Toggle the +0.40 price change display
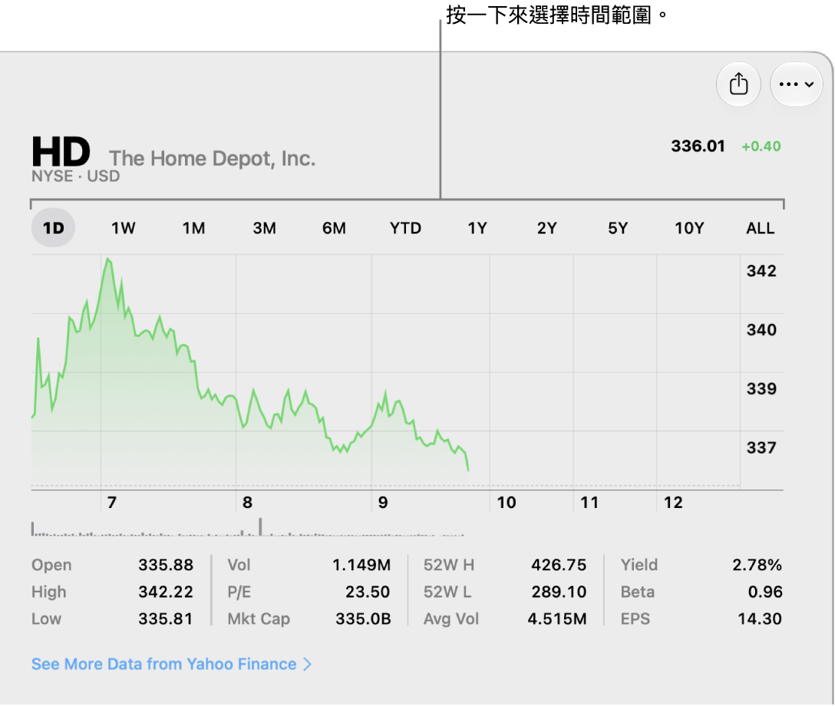The height and width of the screenshot is (706, 835). pyautogui.click(x=761, y=147)
